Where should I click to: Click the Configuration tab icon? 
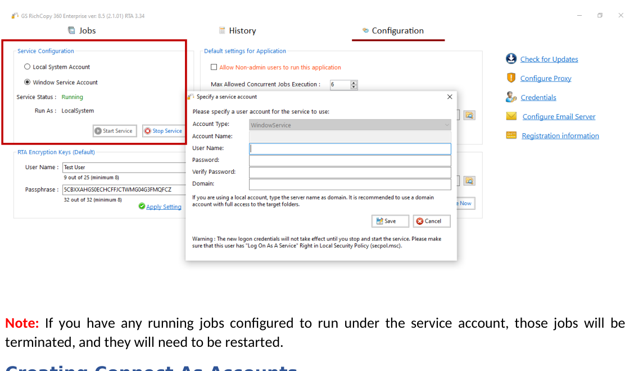click(365, 30)
